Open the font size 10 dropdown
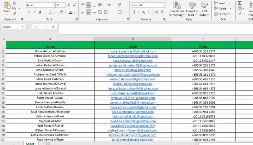 coord(64,5)
